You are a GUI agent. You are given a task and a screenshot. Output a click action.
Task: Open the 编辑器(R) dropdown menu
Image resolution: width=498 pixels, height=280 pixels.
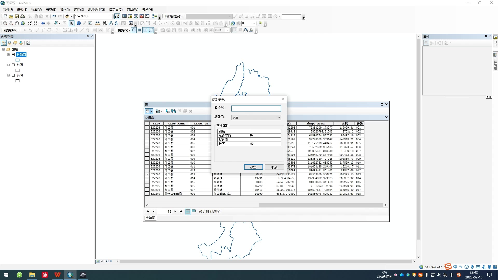(x=11, y=30)
